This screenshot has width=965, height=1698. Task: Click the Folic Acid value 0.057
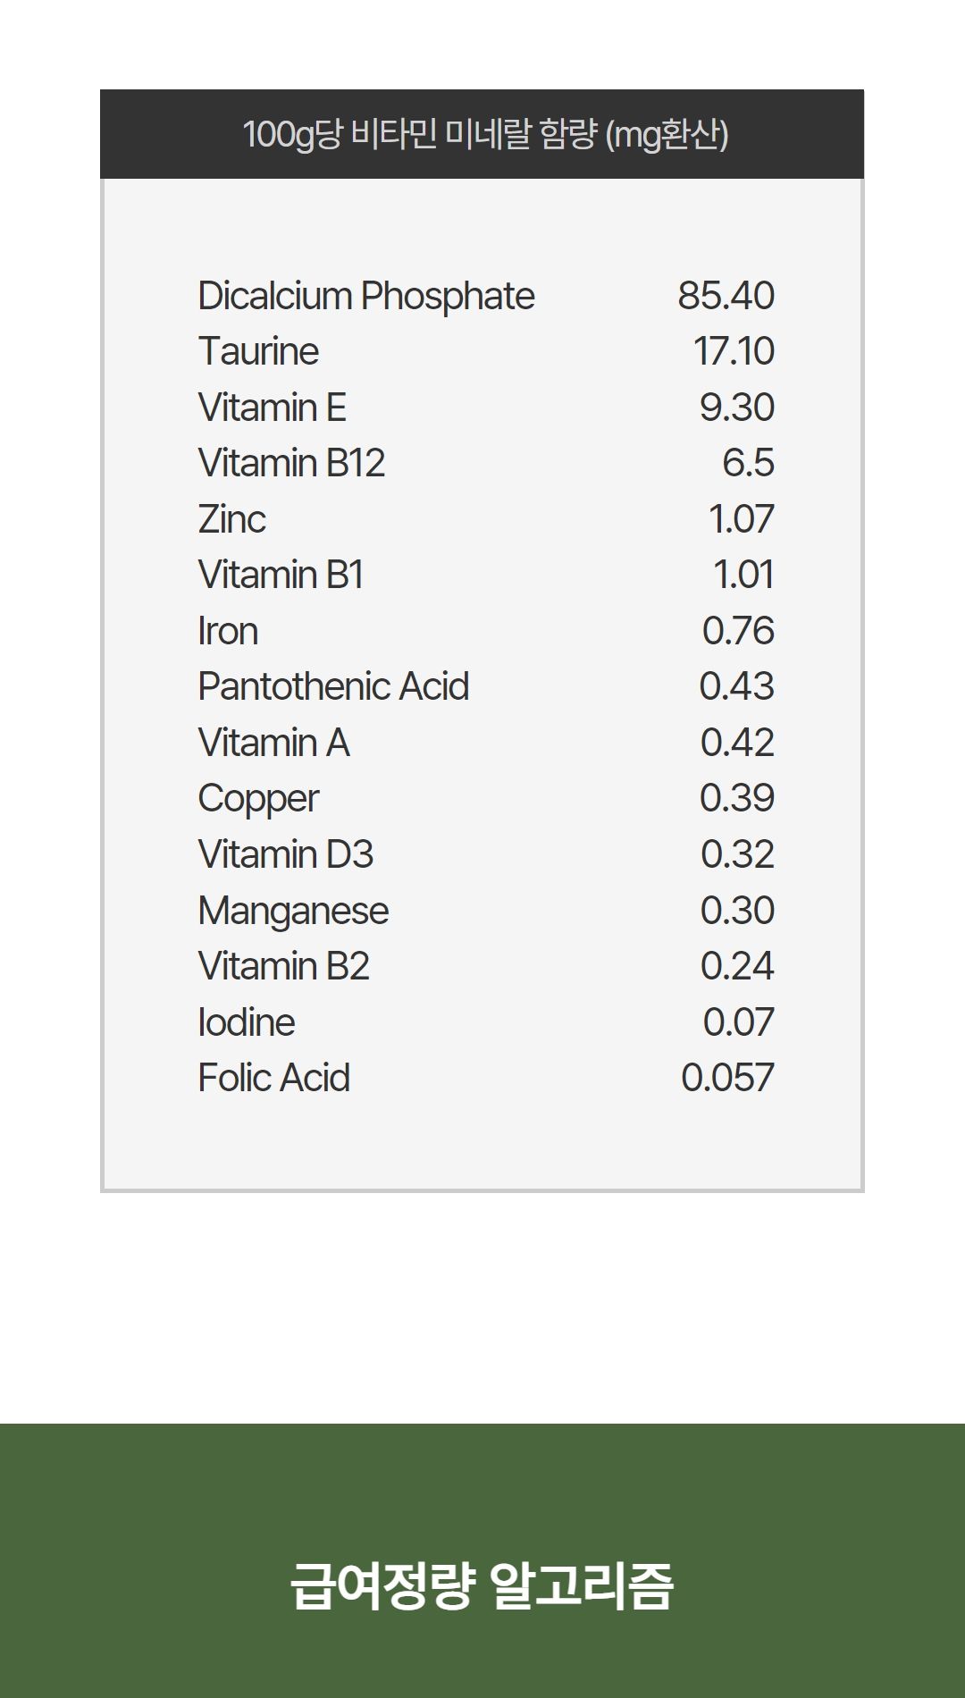(x=727, y=1078)
